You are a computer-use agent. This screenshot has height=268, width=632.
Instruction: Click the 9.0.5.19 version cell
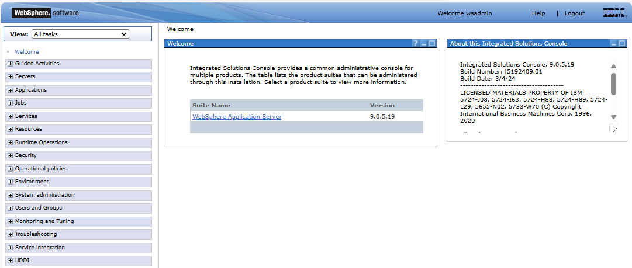382,117
